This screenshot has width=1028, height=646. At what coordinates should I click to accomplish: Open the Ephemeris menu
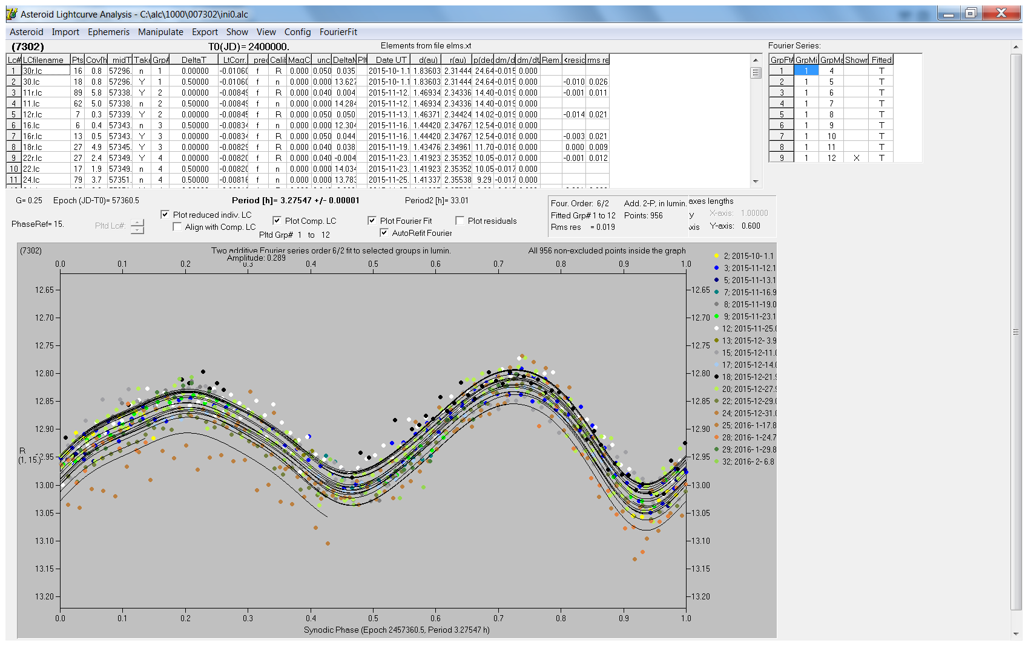[x=109, y=32]
